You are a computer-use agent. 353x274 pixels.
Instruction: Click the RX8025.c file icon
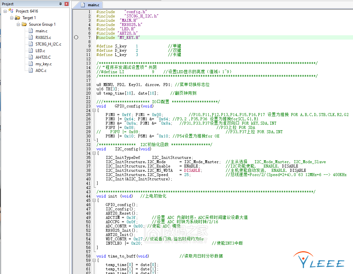31,37
